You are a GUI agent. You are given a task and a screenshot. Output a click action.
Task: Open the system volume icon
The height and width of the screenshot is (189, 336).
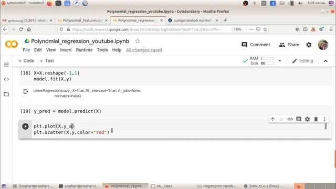tap(300, 3)
